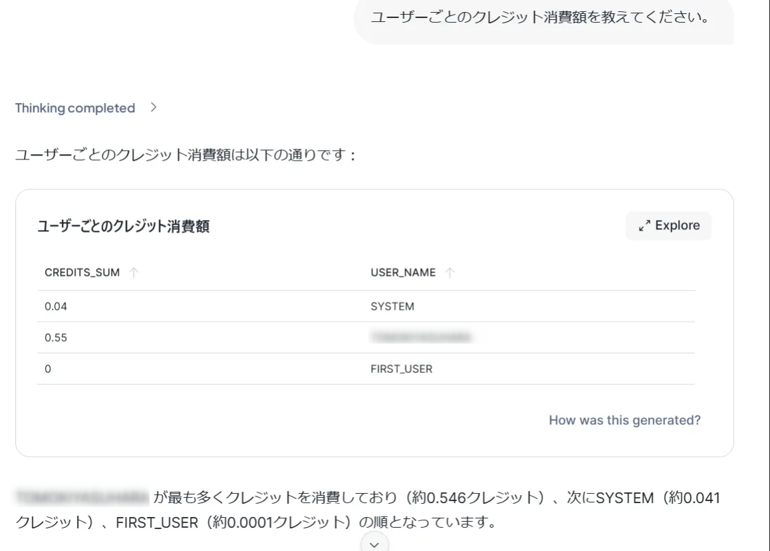Viewport: 770px width, 551px height.
Task: Sort ascending by CREDITS_SUM arrow icon
Action: [133, 273]
